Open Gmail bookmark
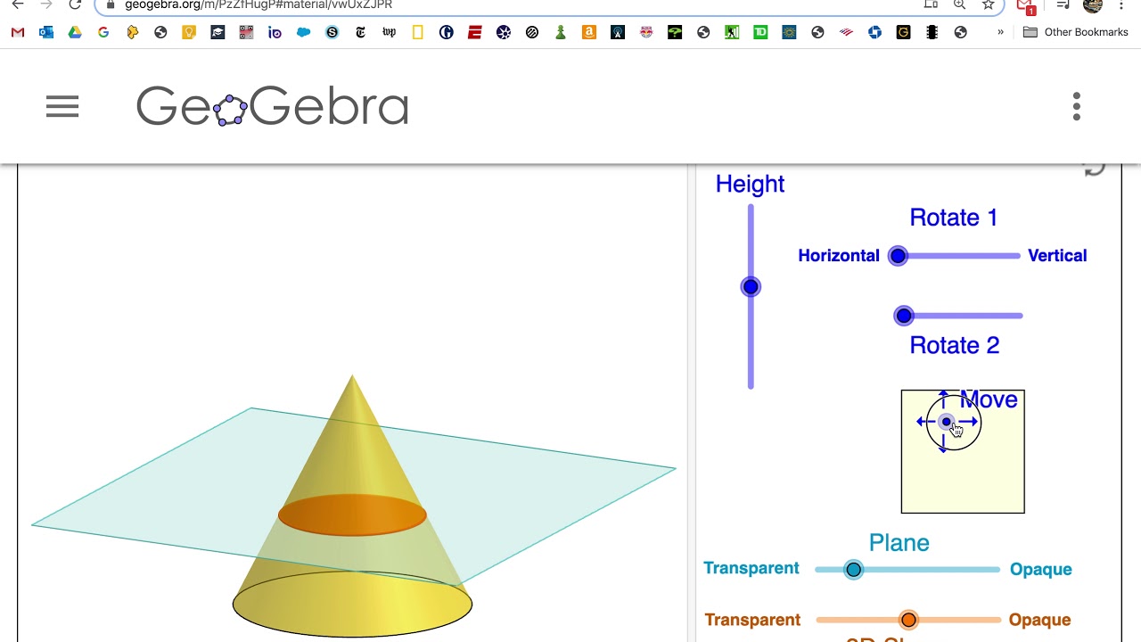 [x=18, y=32]
